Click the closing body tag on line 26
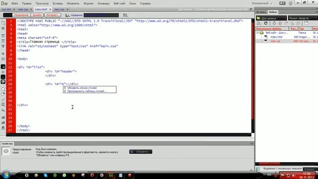This screenshot has height=179, width=318. click(x=23, y=126)
